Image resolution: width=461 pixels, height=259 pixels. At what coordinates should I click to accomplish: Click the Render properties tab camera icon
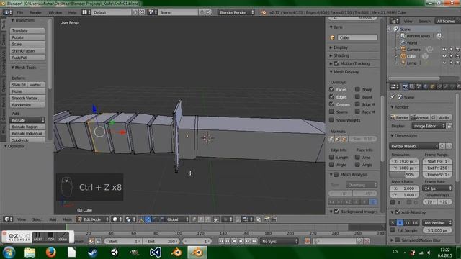click(x=406, y=87)
